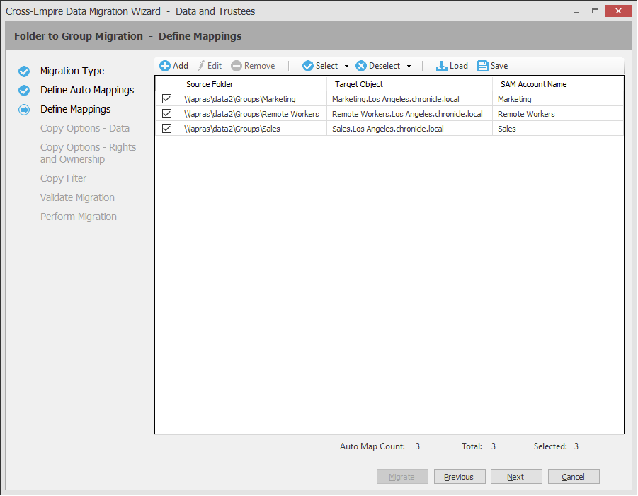Screen dimensions: 638x496
Task: Sort by SAM Account Name column header
Action: pyautogui.click(x=533, y=84)
